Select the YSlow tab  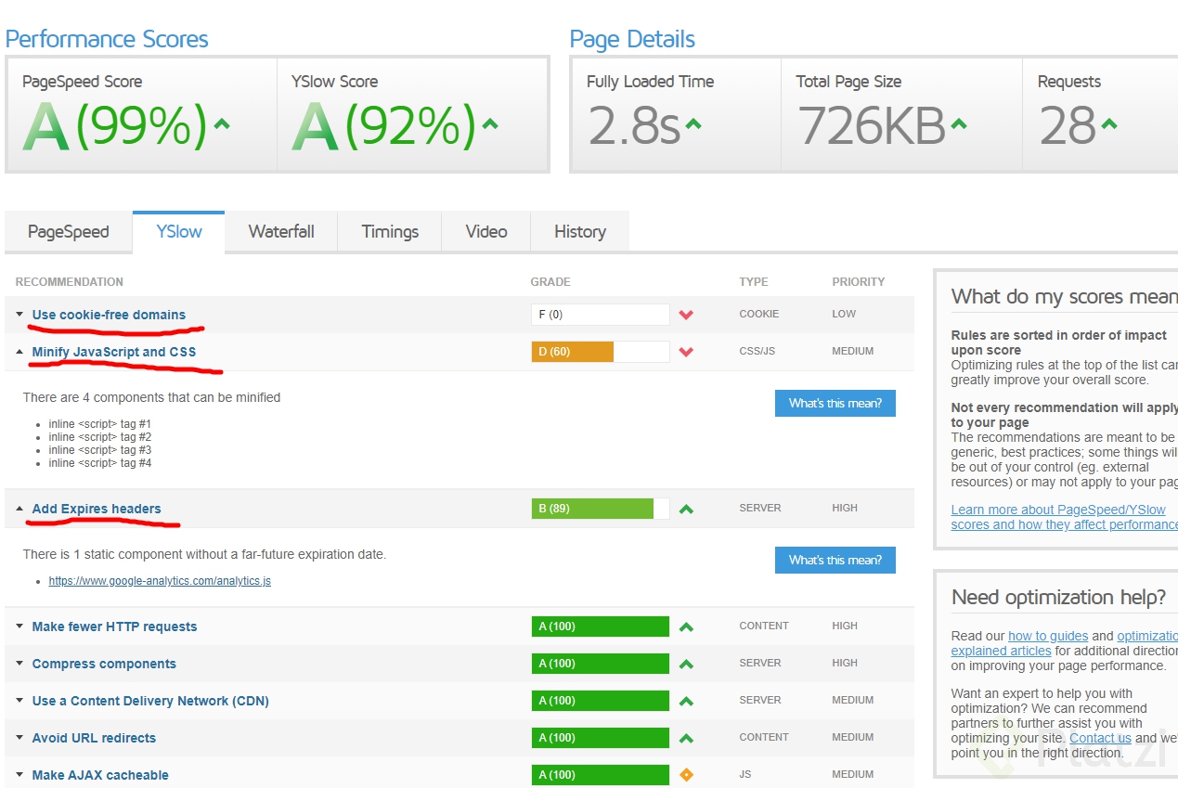coord(178,232)
